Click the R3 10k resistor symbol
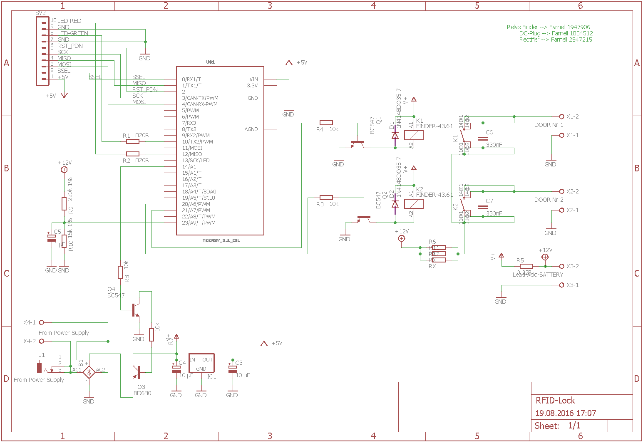 point(326,198)
